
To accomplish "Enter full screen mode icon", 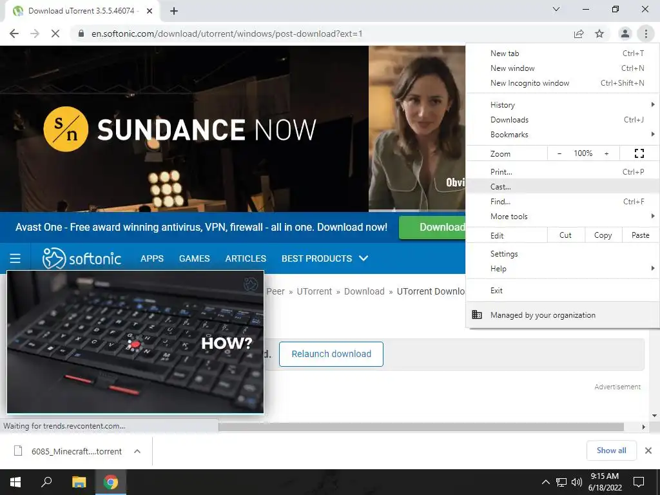I will pos(639,153).
